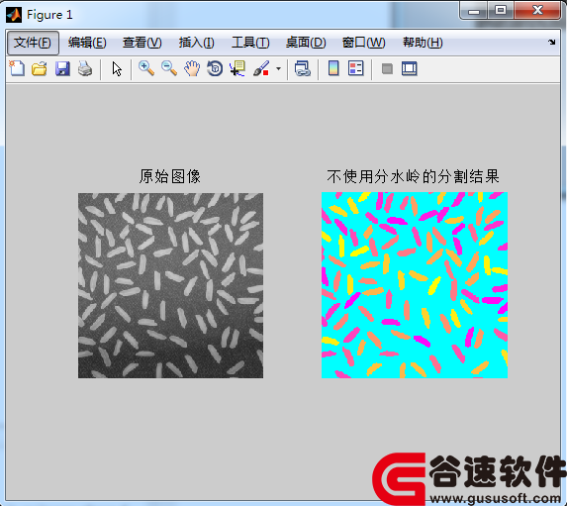Print the figure with the printer icon
Screen dimensions: 567x506
point(85,68)
